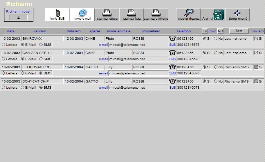Click the Sost button
The image size is (265, 162).
pyautogui.click(x=239, y=31)
